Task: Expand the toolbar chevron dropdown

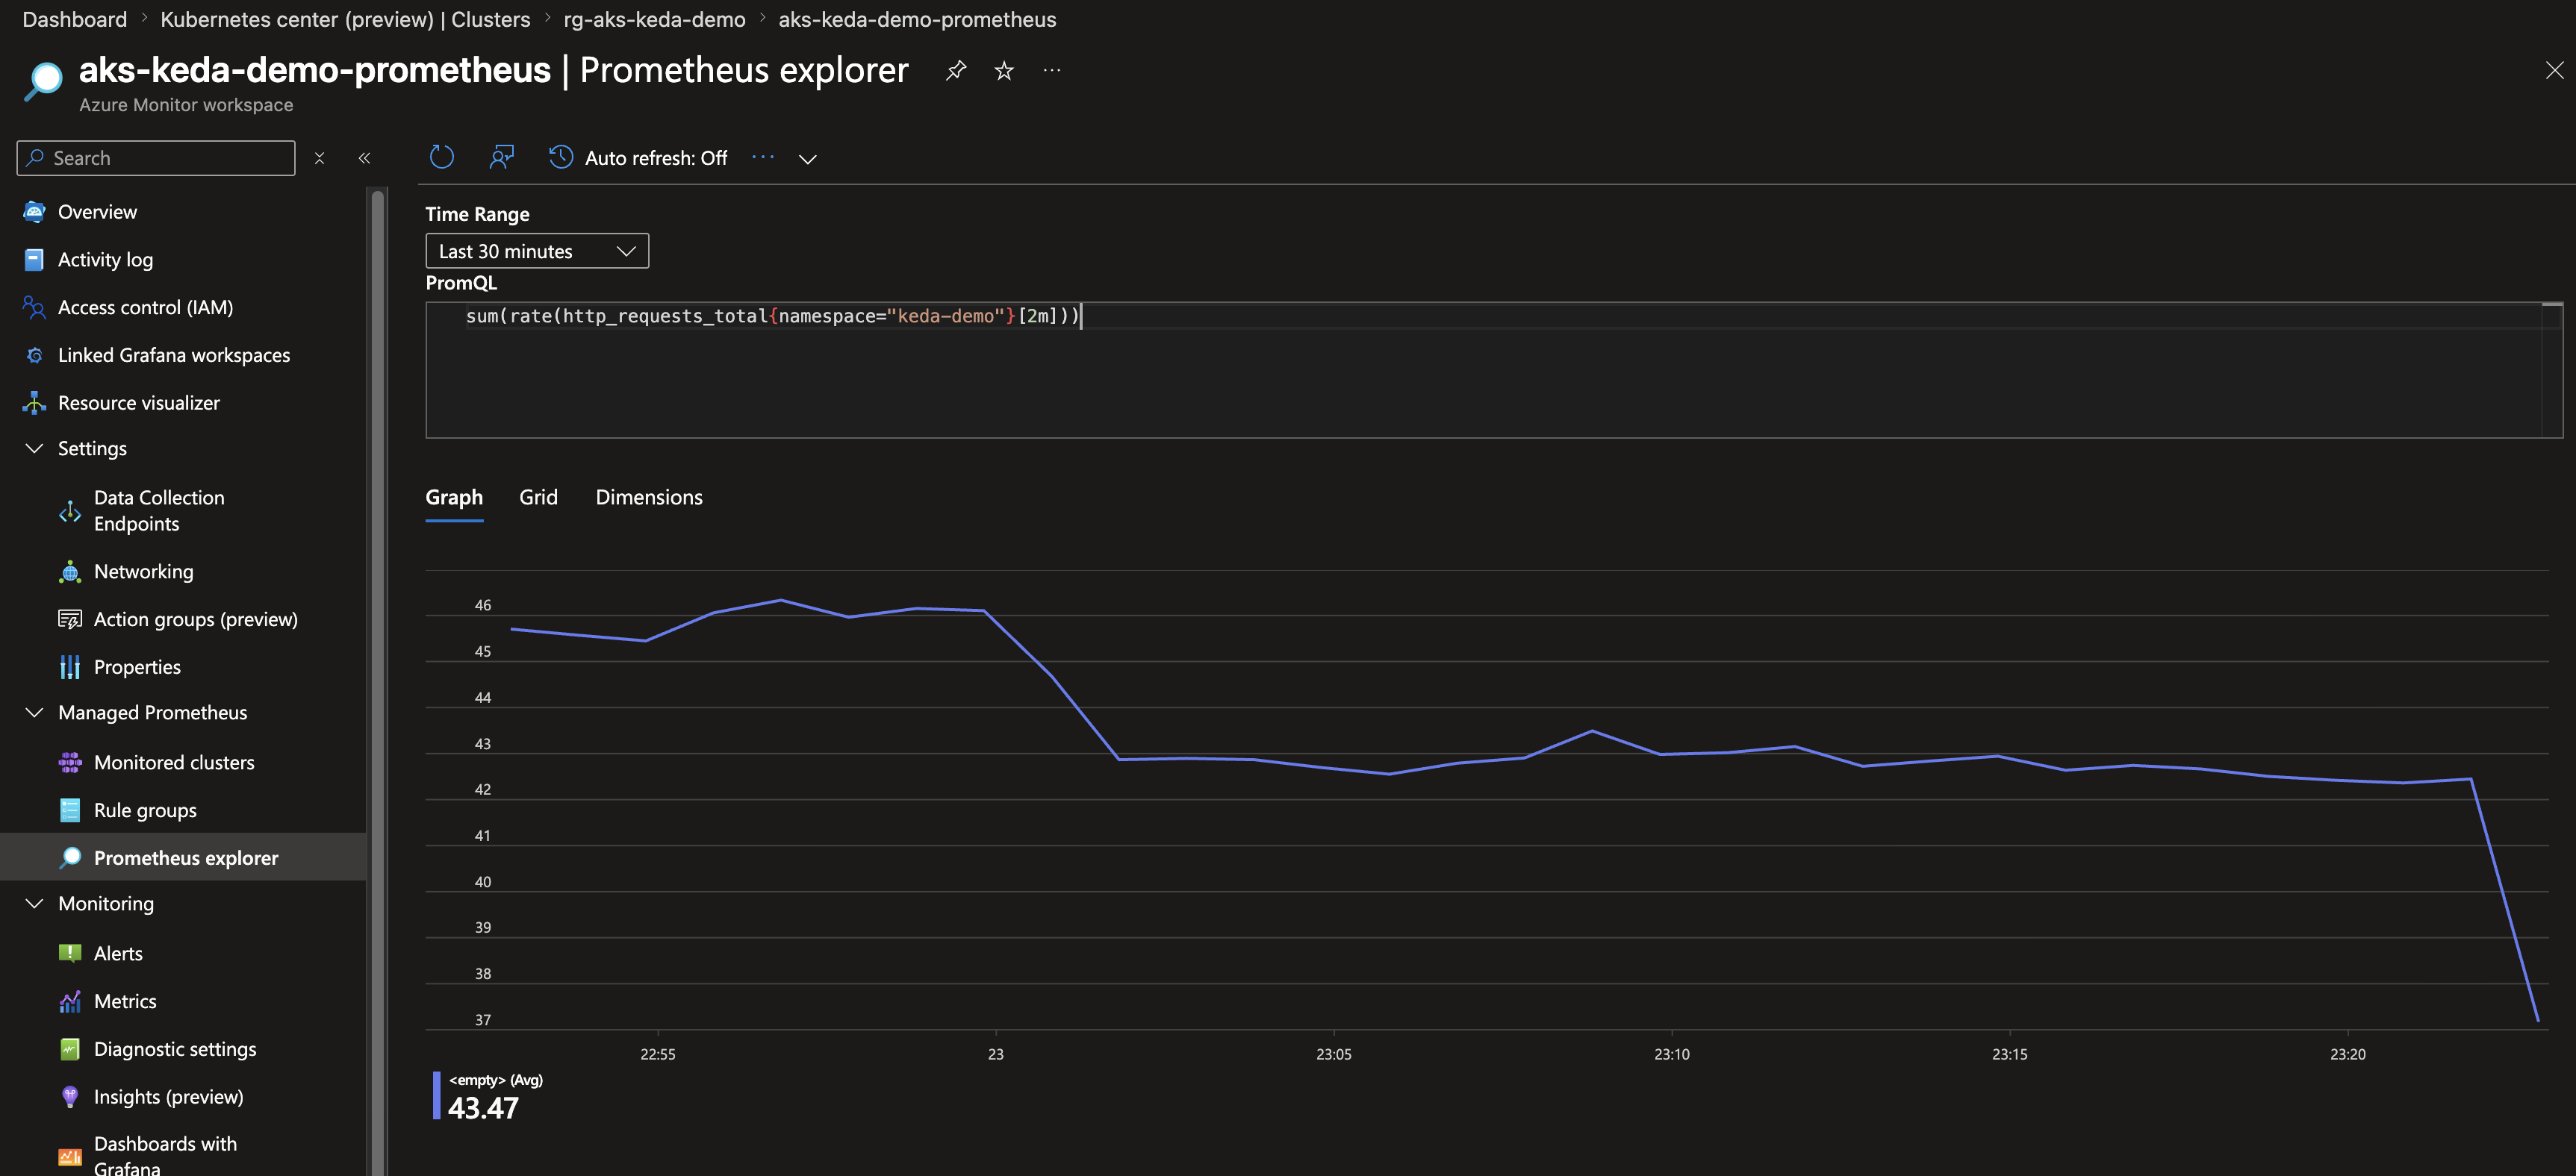Action: coord(808,159)
